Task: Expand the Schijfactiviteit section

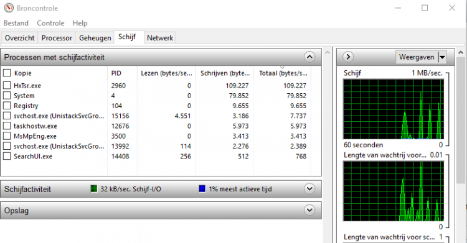Action: click(x=309, y=188)
